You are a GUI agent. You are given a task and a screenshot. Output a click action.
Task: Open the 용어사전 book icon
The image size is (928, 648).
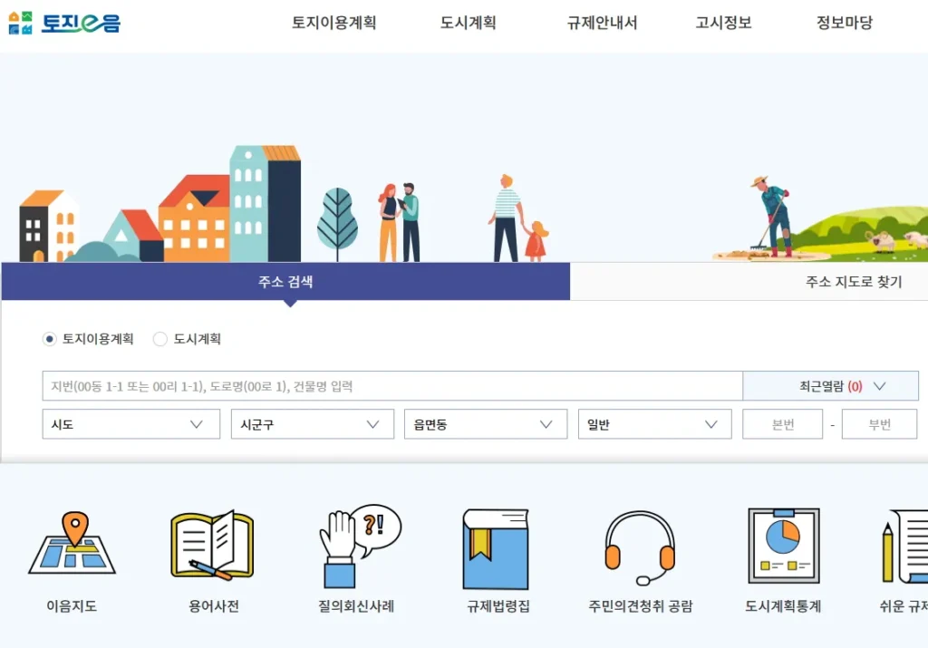211,546
